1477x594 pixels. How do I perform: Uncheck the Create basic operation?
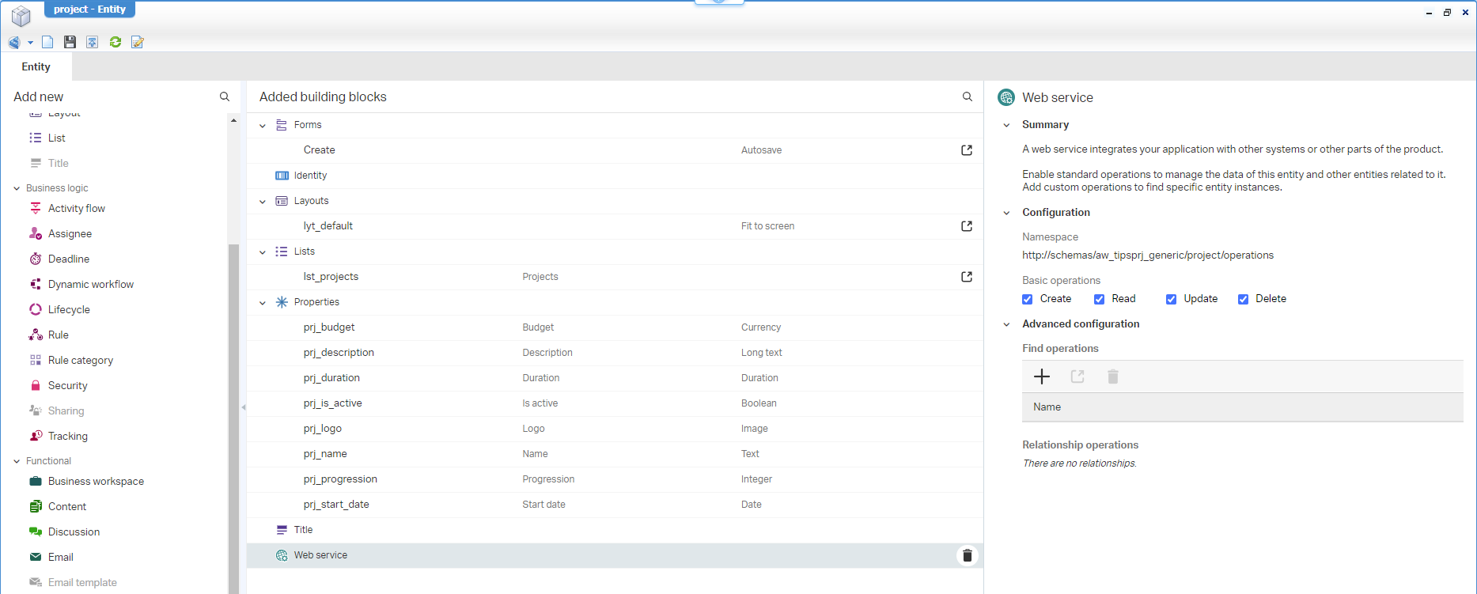coord(1028,299)
